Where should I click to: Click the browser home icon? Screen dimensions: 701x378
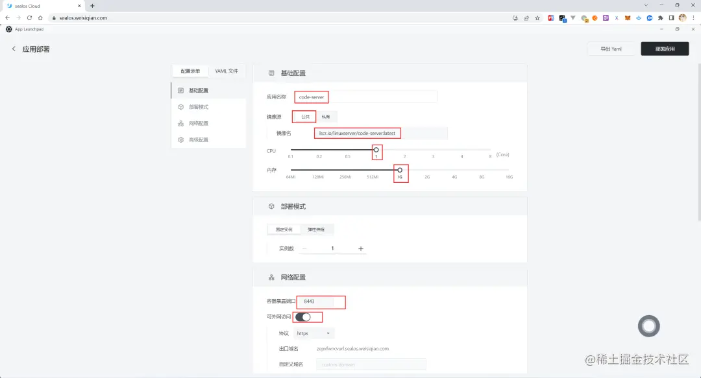(40, 18)
